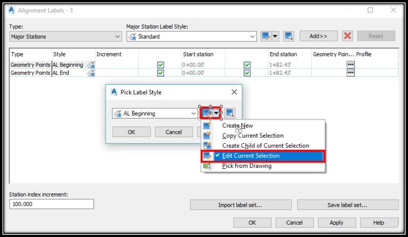This screenshot has width=408, height=237.
Task: Expand the arrow next to the Pick Label Style edit icon
Action: pos(216,113)
